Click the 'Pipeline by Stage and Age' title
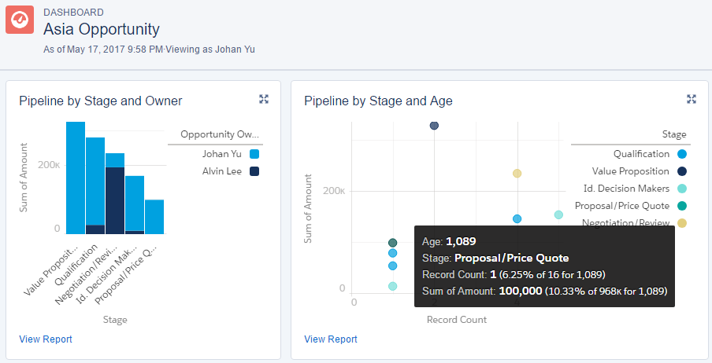This screenshot has height=363, width=712. 378,101
